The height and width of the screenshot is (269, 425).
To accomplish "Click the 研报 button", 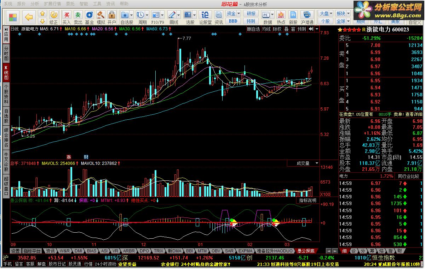I will tap(251, 13).
